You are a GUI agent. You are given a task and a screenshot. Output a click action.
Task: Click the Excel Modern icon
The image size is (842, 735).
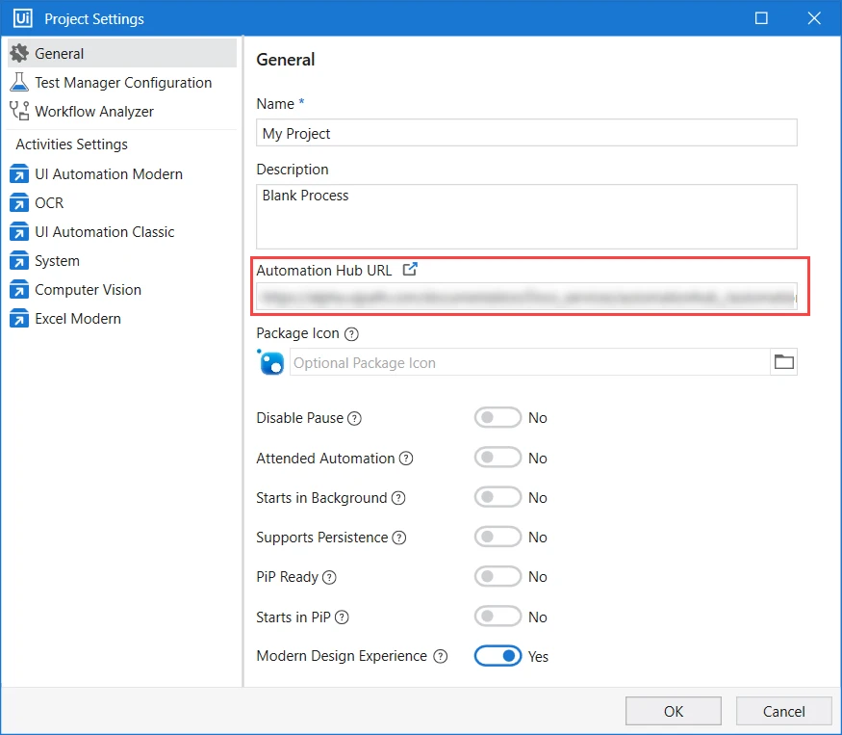click(19, 319)
